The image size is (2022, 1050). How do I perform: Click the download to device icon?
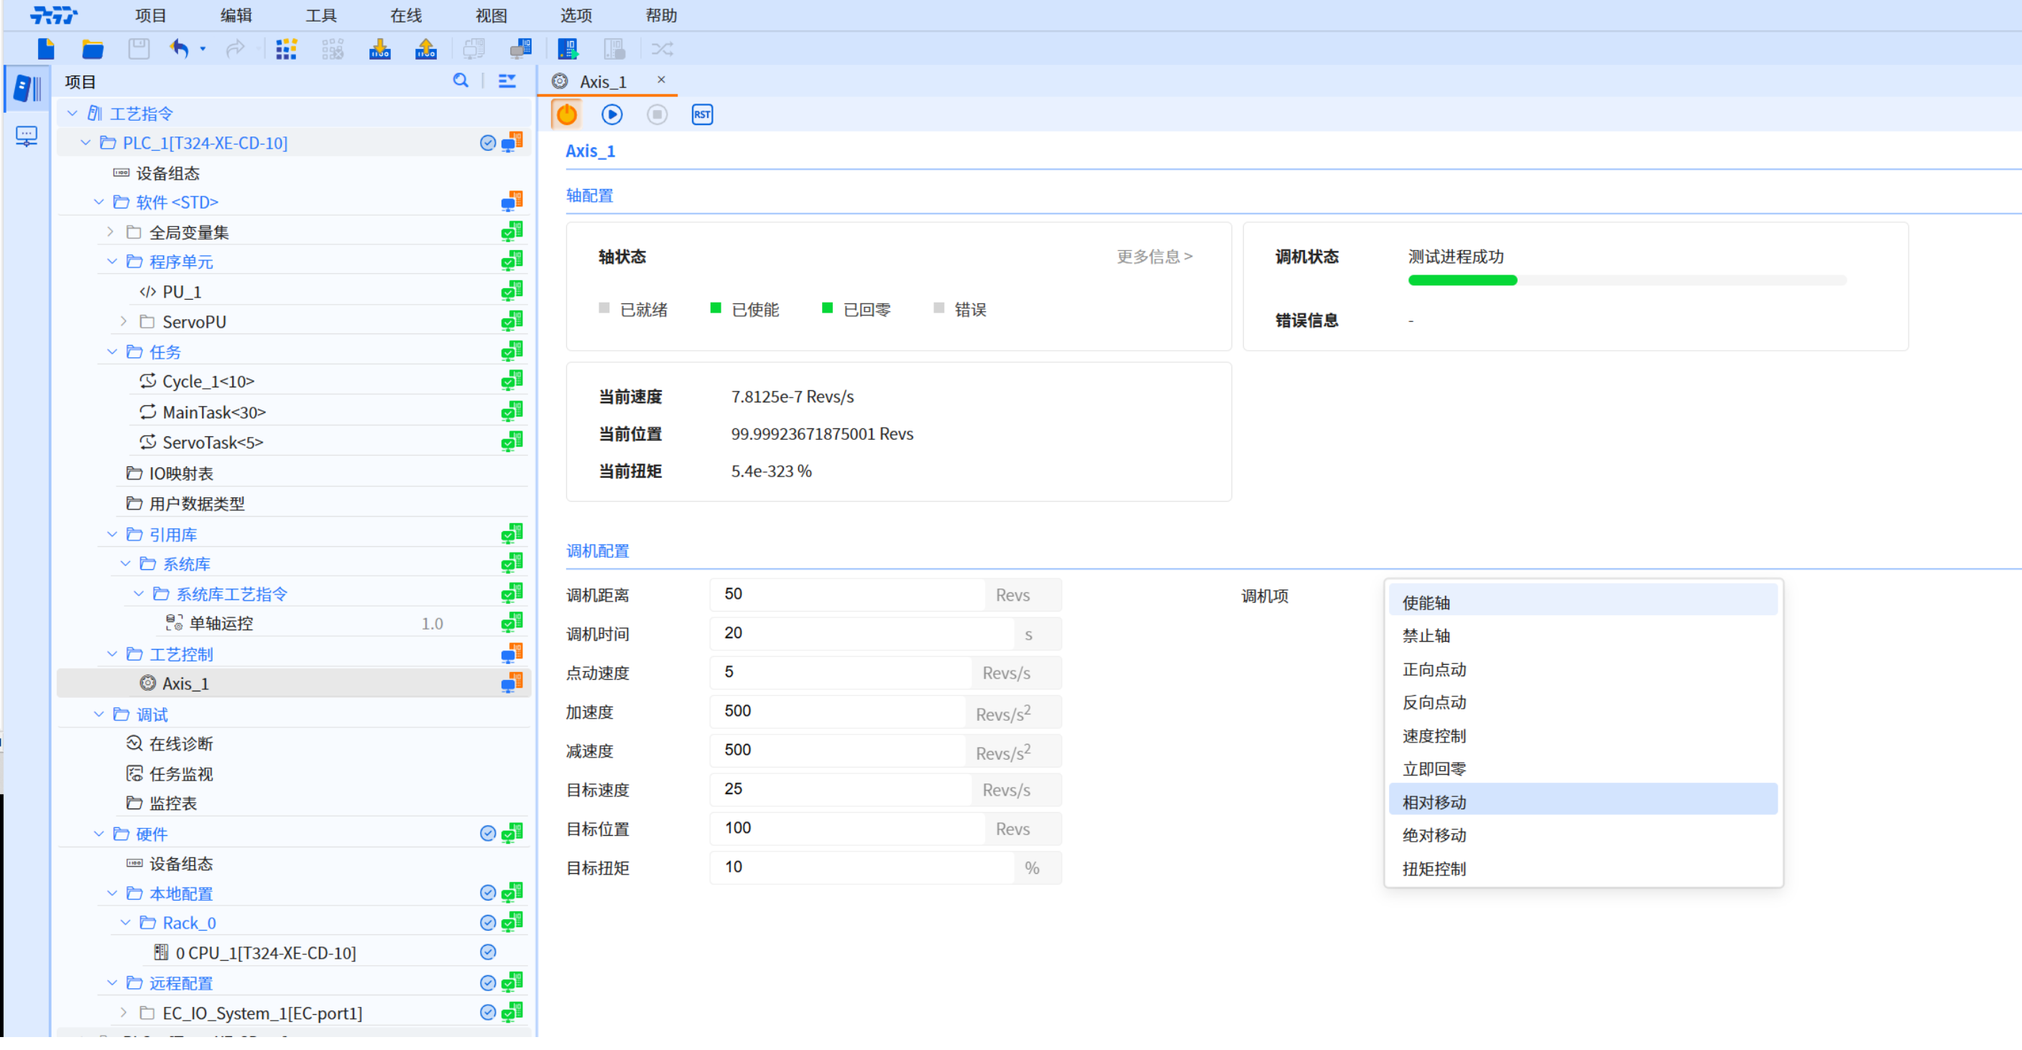380,50
